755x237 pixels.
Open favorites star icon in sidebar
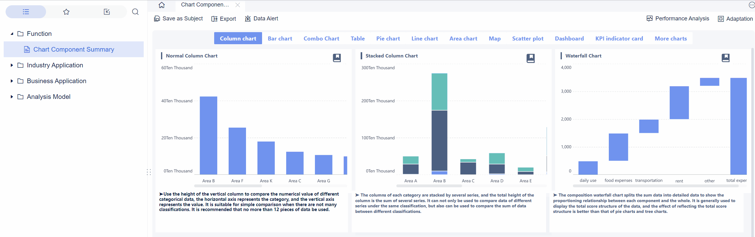coord(66,12)
